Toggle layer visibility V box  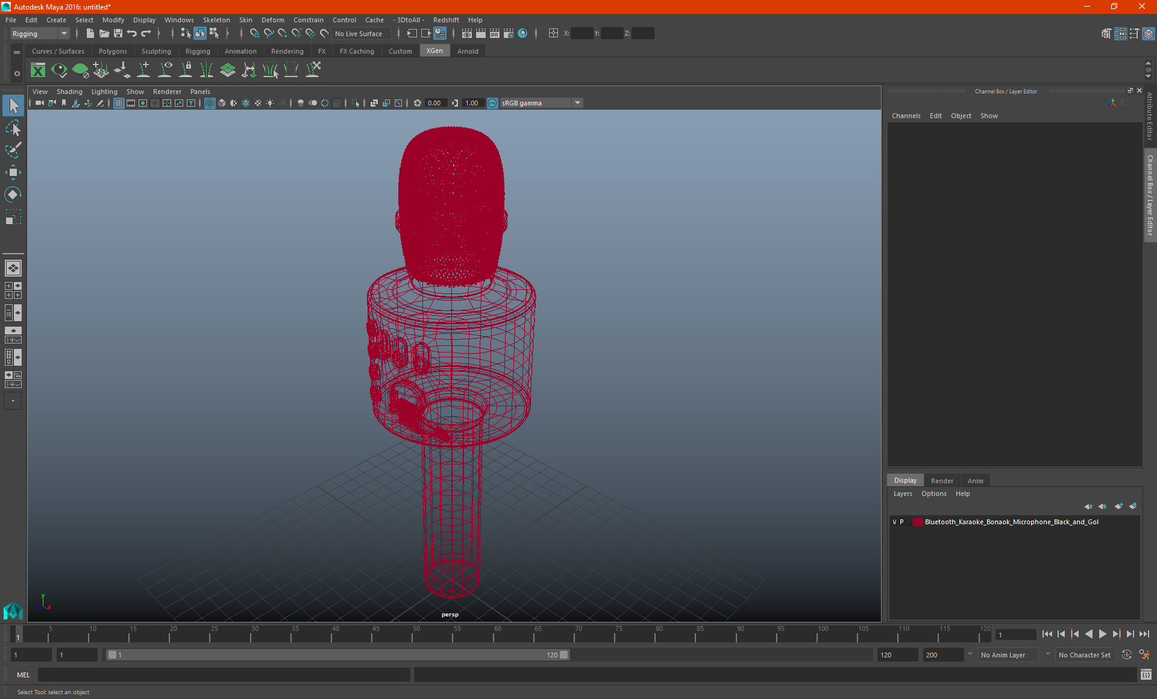[x=894, y=522]
